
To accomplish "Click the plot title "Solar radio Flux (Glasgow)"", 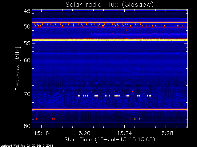I will [110, 5].
